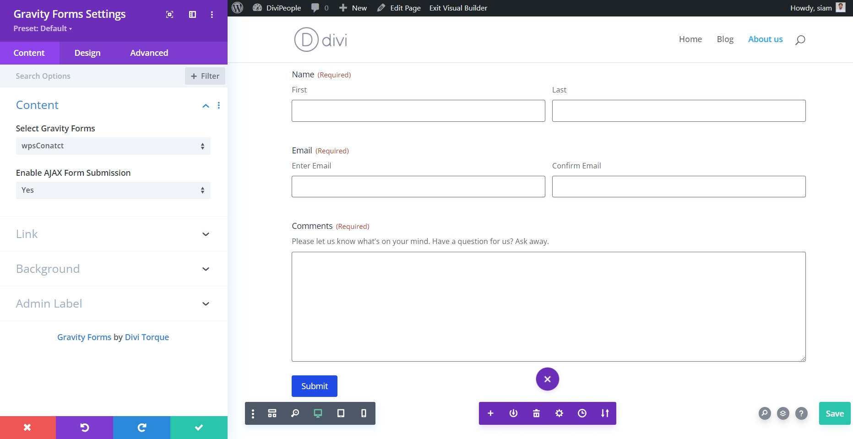Open the wireframe view icon

point(272,413)
